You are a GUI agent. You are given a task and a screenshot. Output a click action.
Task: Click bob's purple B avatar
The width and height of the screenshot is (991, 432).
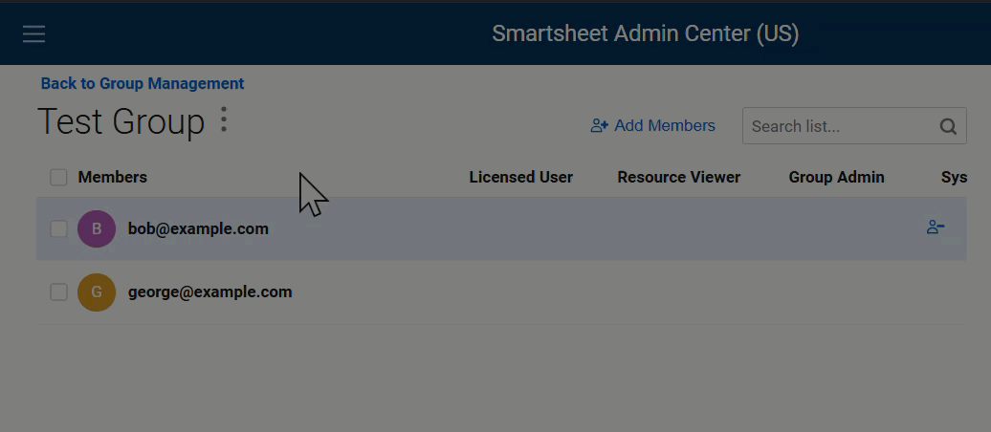[97, 228]
